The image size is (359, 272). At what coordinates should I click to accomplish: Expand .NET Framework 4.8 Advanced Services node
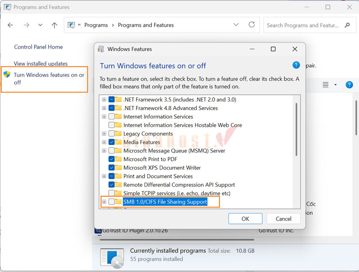coord(104,108)
